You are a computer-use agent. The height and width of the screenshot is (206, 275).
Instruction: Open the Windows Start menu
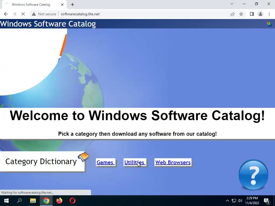[6, 201]
